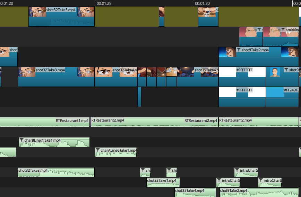The width and height of the screenshot is (301, 197).
Task: Click filter icon on second truncated 'sho' audio clip
Action: [169, 170]
